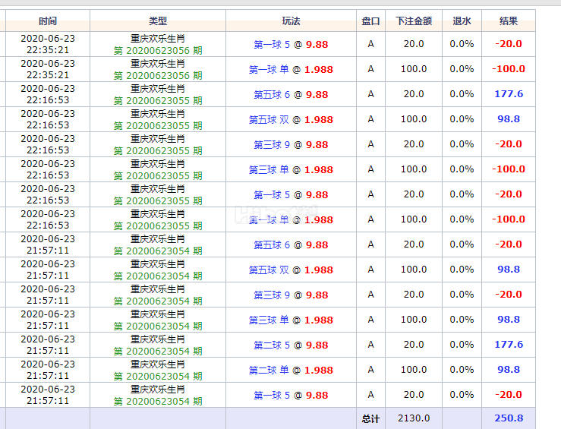Click 第五球 双 bet in period 20200623055
Image resolution: width=561 pixels, height=429 pixels.
click(291, 119)
